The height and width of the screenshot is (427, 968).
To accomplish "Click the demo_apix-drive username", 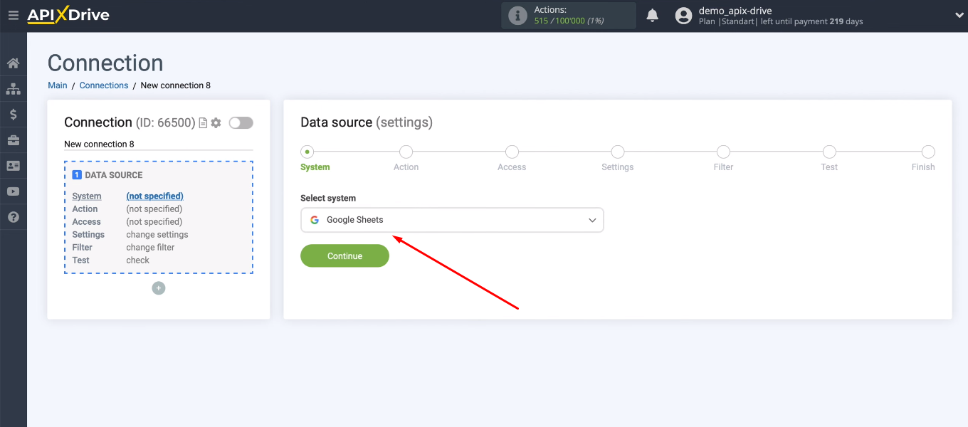I will pyautogui.click(x=735, y=11).
